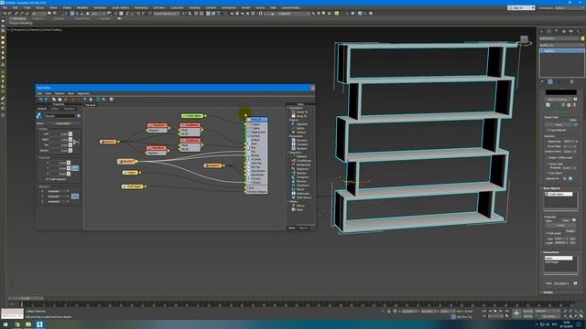Open the Rendering menu in 3ds Max
Image resolution: width=586 pixels, height=329 pixels.
click(x=141, y=8)
